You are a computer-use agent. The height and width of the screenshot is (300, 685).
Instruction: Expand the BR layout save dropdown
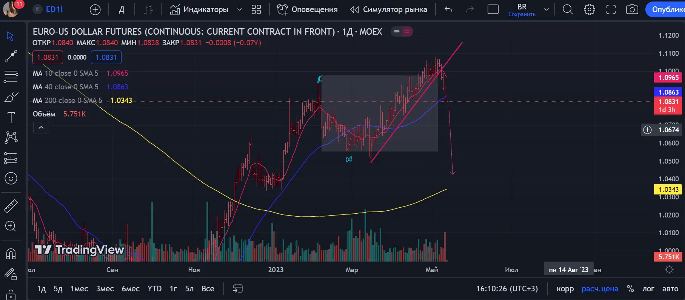(x=546, y=9)
